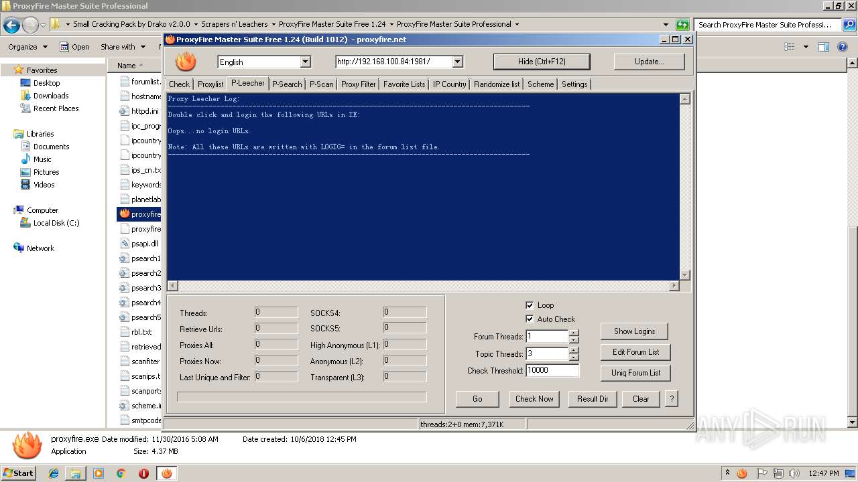Expand the address bar history dropdown

click(x=666, y=25)
